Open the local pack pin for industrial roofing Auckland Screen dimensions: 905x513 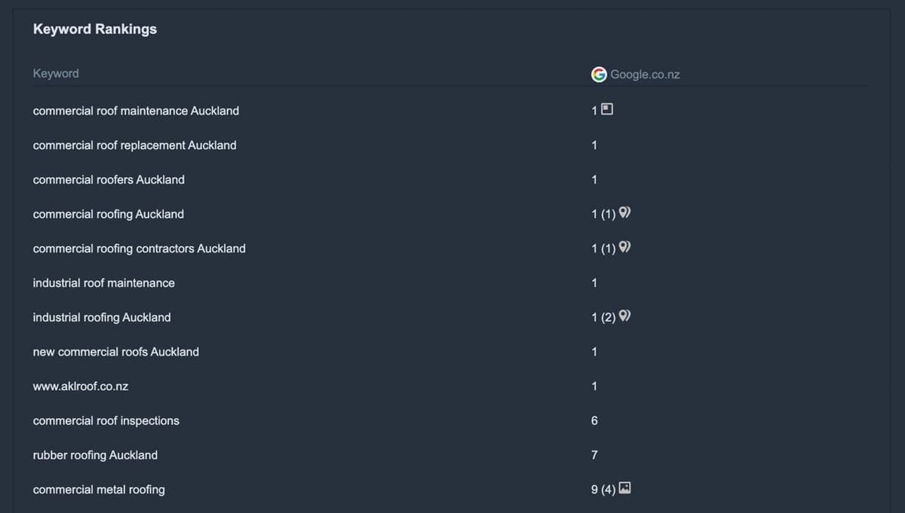point(624,316)
